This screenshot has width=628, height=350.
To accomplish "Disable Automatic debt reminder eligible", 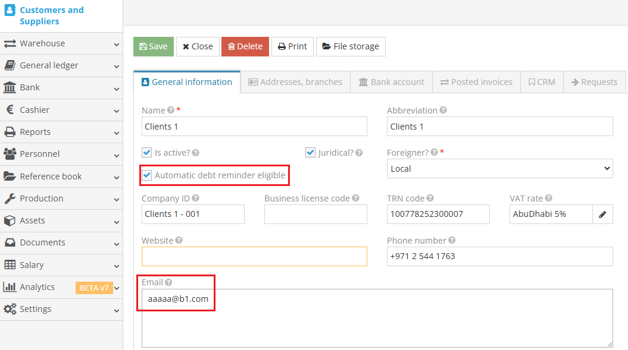I will click(x=146, y=175).
